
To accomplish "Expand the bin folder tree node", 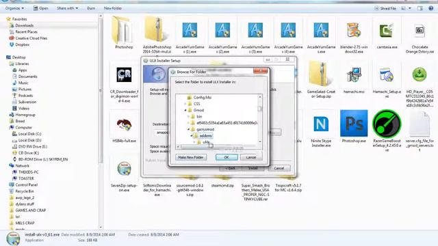I will pyautogui.click(x=188, y=117).
